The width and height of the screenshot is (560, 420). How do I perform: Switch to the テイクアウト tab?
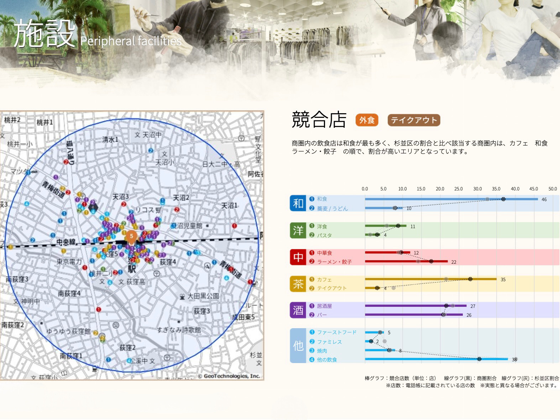point(414,120)
